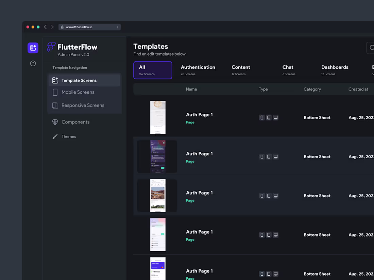Viewport: 374px width, 280px height.
Task: Open the help question mark icon
Action: click(33, 63)
